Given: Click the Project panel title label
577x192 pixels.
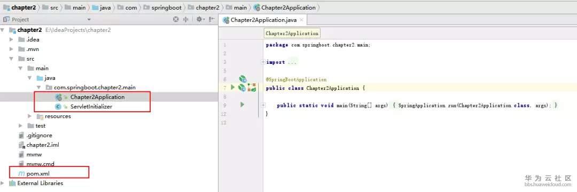Looking at the screenshot, I should (20, 20).
